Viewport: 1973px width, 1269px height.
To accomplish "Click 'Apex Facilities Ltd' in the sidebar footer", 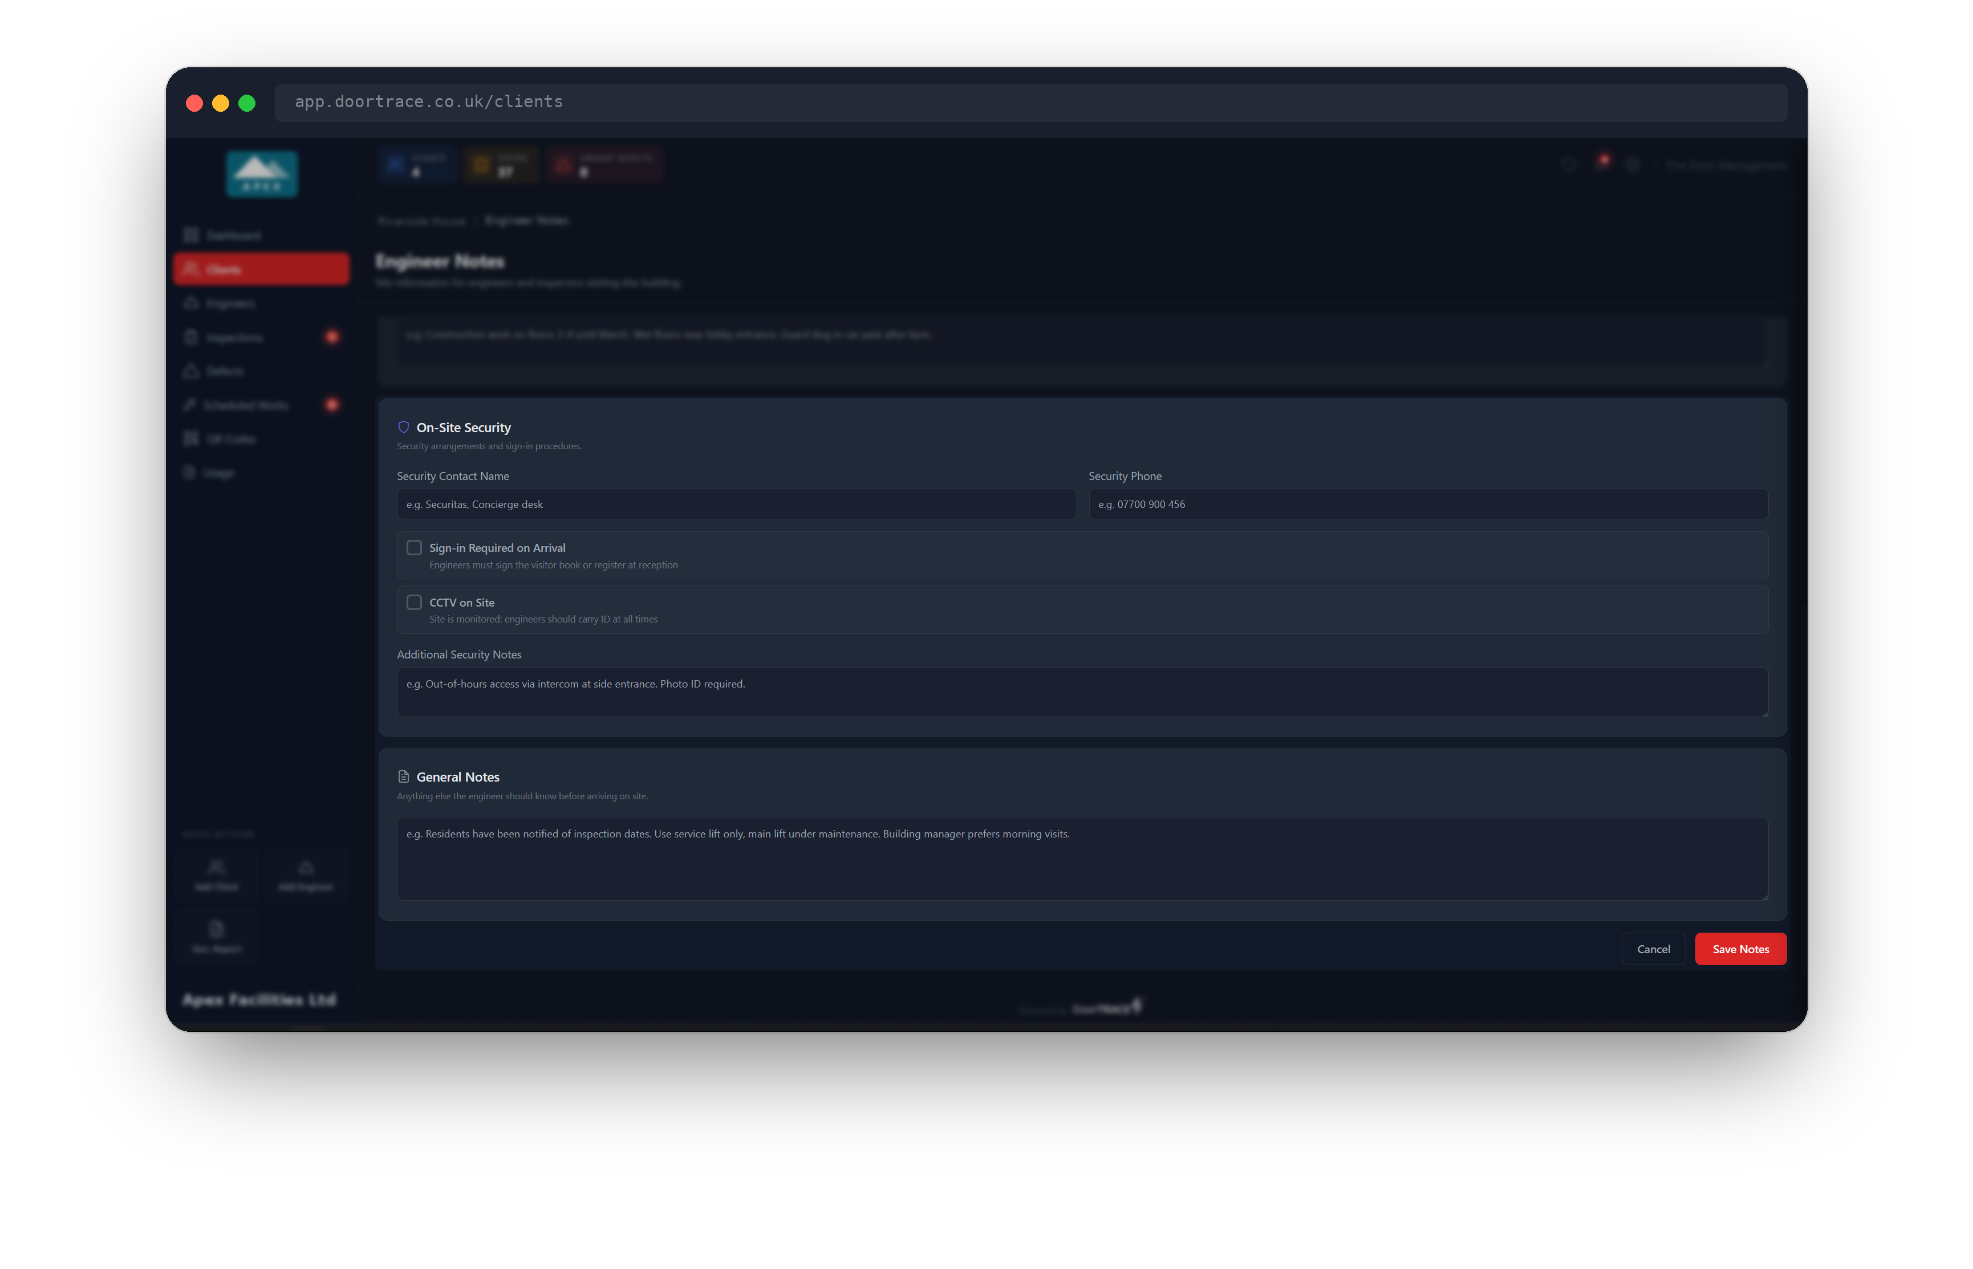I will point(259,999).
